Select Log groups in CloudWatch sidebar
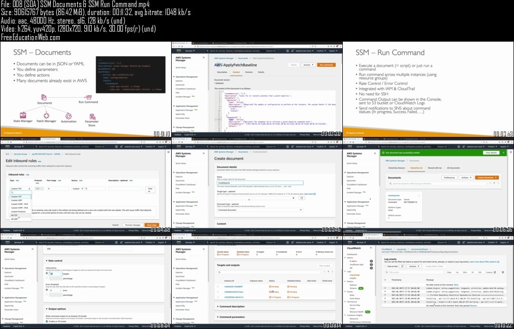This screenshot has width=514, height=329. pyautogui.click(x=354, y=275)
